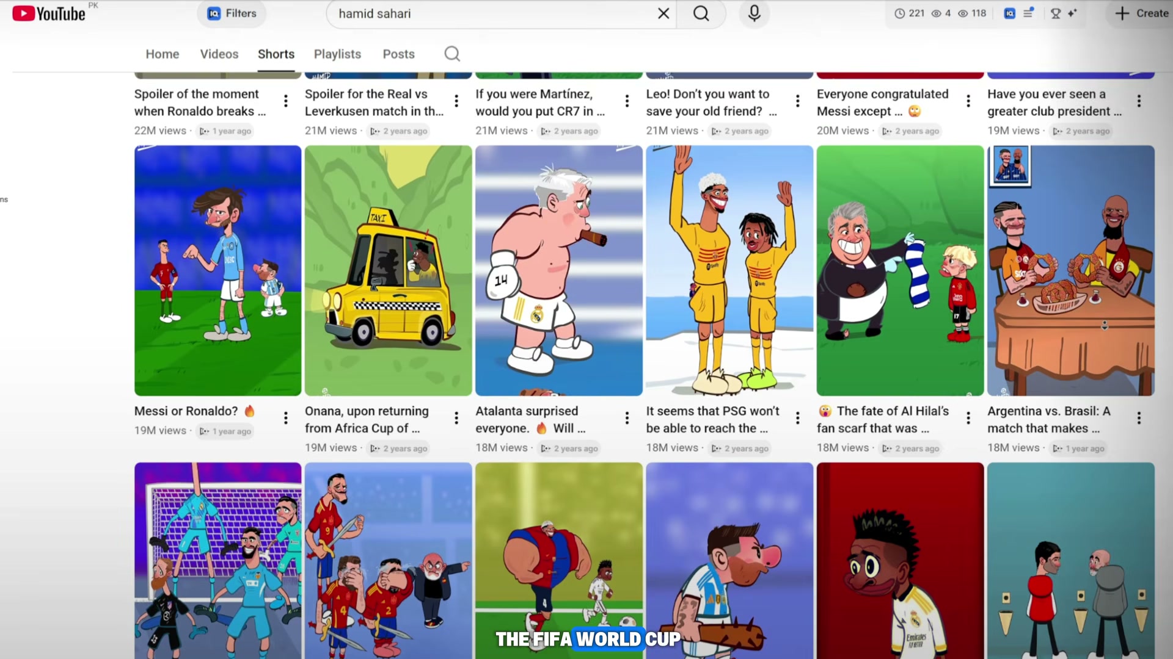Open the Al Hilal scarf Short thumbnail
Screen dimensions: 1173x659
[901, 270]
